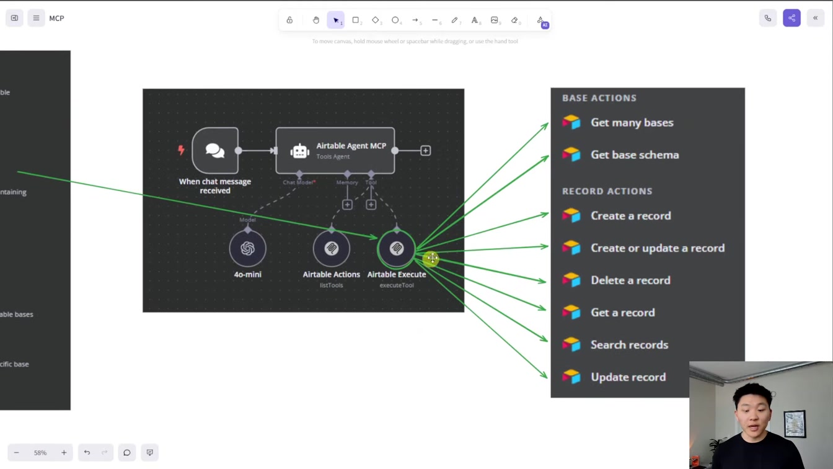Click the 4o-mini OpenAI model node
Screen dimensions: 833x469
tap(248, 249)
